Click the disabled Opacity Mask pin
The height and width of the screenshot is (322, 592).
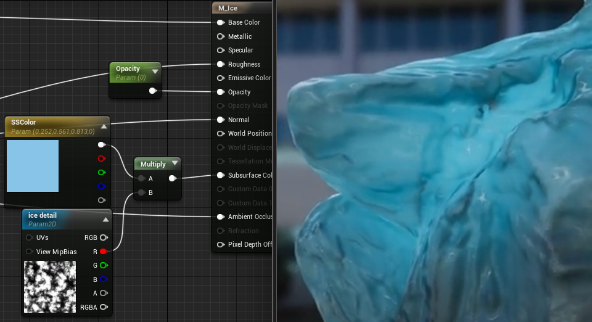click(x=221, y=105)
